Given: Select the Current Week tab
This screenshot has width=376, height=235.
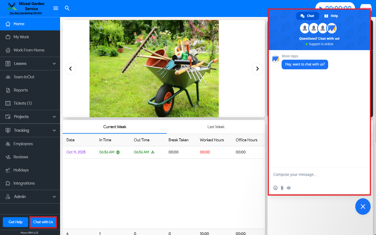Looking at the screenshot, I should tap(115, 127).
